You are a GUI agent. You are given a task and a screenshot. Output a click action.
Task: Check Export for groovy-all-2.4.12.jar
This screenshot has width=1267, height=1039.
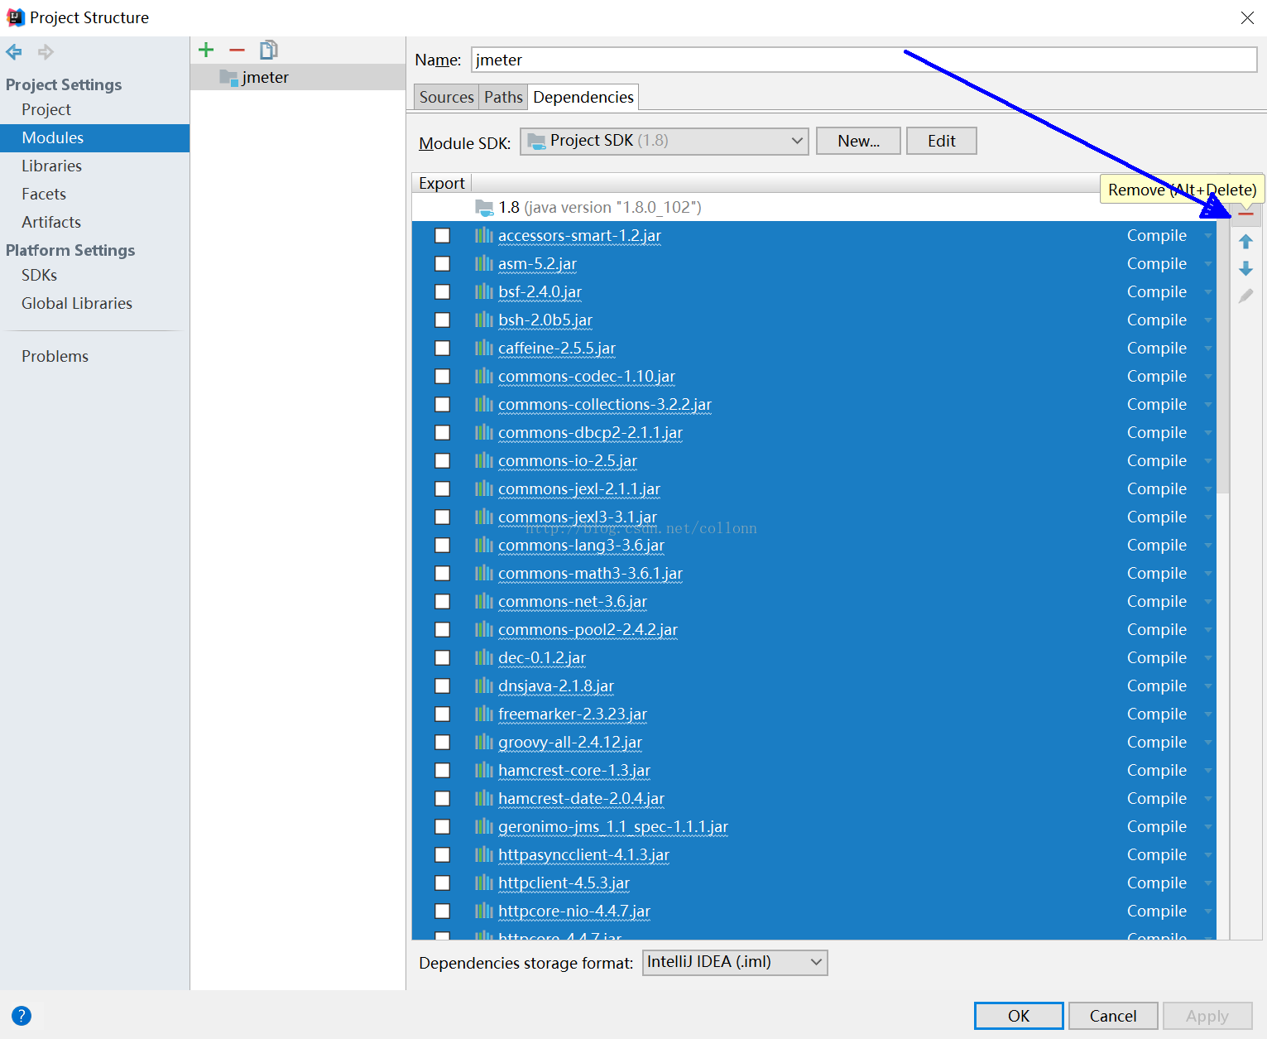coord(443,743)
